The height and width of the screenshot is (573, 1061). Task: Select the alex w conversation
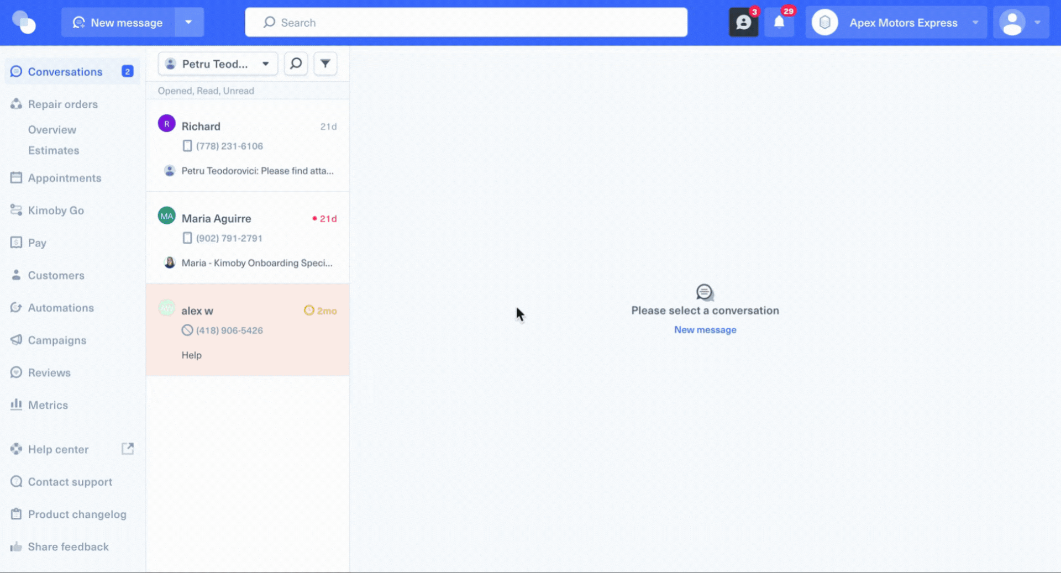248,330
